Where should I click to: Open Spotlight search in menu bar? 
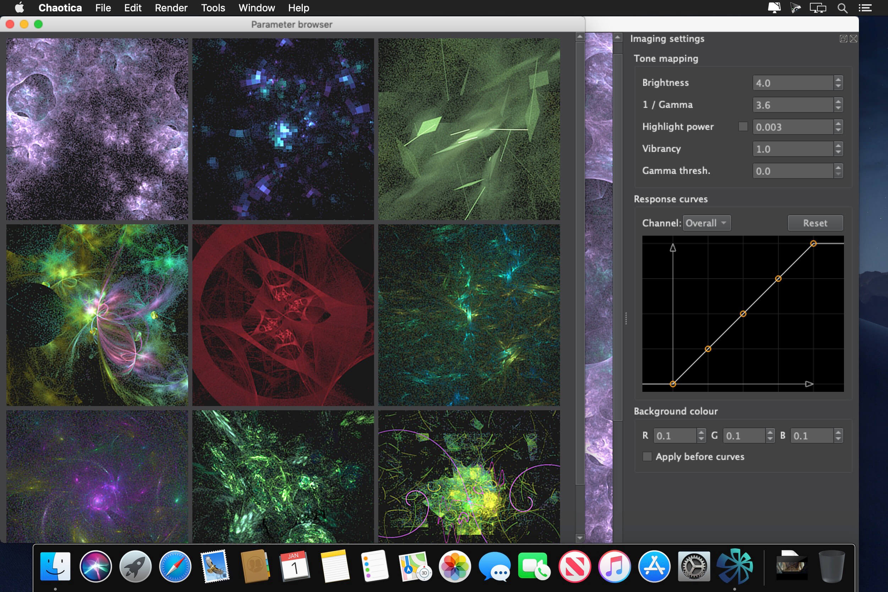coord(842,8)
